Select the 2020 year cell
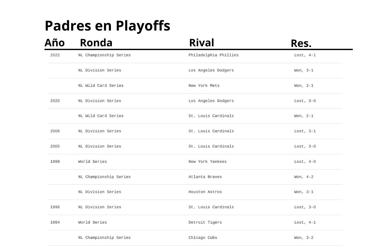The width and height of the screenshot is (378, 252). click(x=55, y=101)
